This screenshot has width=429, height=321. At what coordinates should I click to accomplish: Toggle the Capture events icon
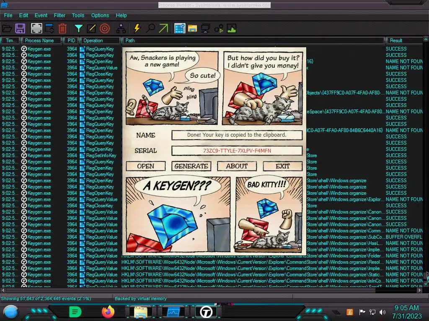[36, 28]
